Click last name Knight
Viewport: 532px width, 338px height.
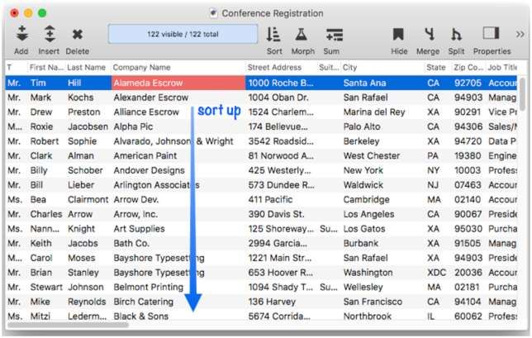81,229
